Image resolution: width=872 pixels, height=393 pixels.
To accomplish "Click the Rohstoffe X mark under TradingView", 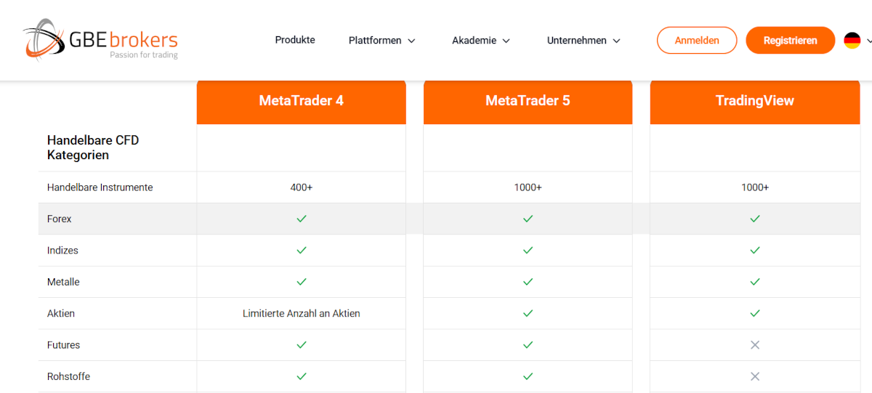I will [755, 376].
